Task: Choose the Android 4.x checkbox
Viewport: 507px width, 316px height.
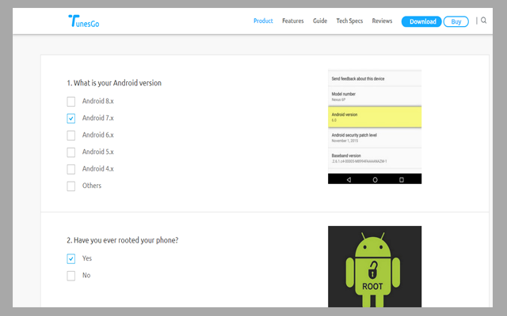Action: (71, 169)
